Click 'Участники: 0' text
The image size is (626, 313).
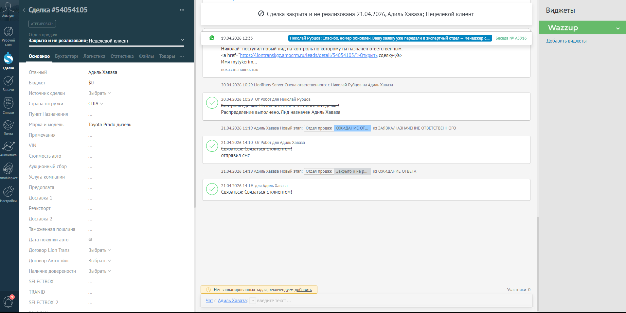519,290
